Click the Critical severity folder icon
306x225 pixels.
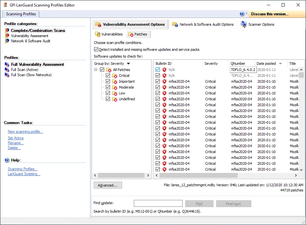coord(116,76)
